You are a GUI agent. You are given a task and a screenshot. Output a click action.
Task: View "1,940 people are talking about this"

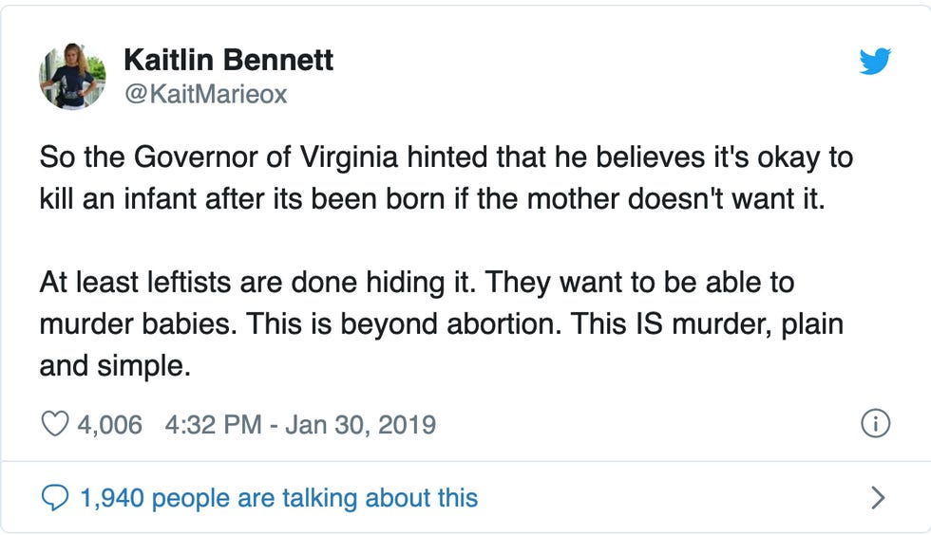pyautogui.click(x=278, y=497)
